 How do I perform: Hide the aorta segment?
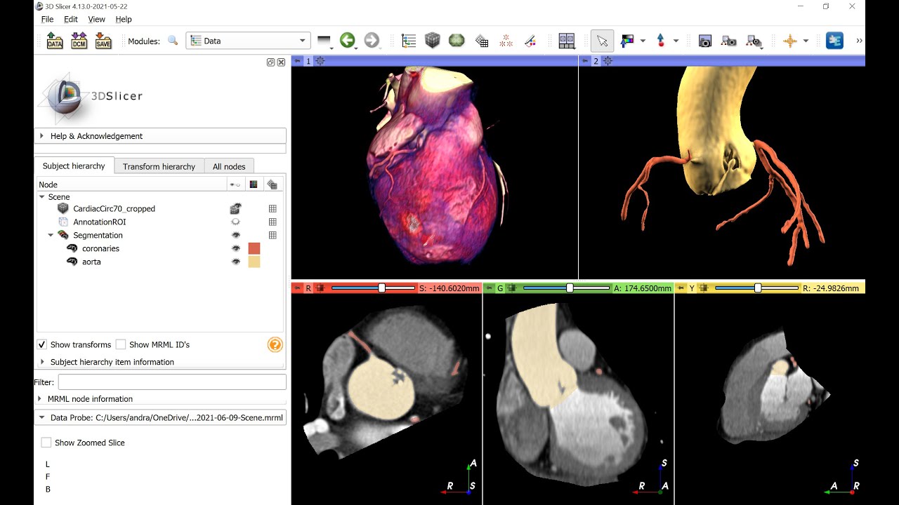[236, 262]
